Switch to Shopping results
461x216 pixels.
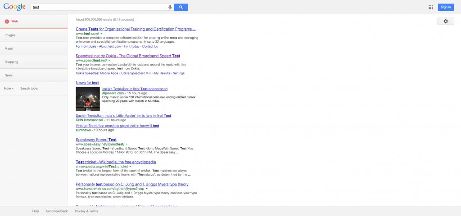34,62
